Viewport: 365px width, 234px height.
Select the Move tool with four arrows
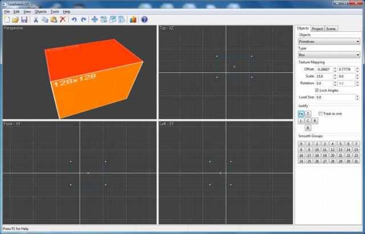click(95, 19)
